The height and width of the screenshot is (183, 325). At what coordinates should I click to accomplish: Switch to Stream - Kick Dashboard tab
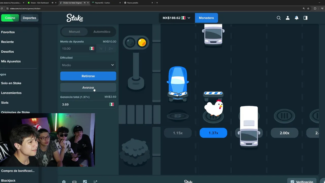pyautogui.click(x=39, y=3)
